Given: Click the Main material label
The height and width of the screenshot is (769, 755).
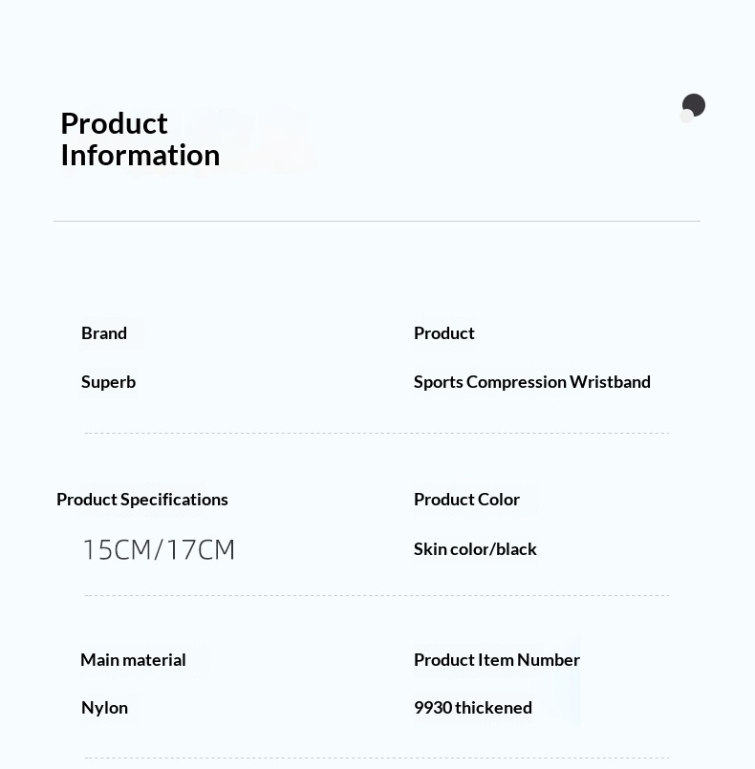Looking at the screenshot, I should 133,660.
